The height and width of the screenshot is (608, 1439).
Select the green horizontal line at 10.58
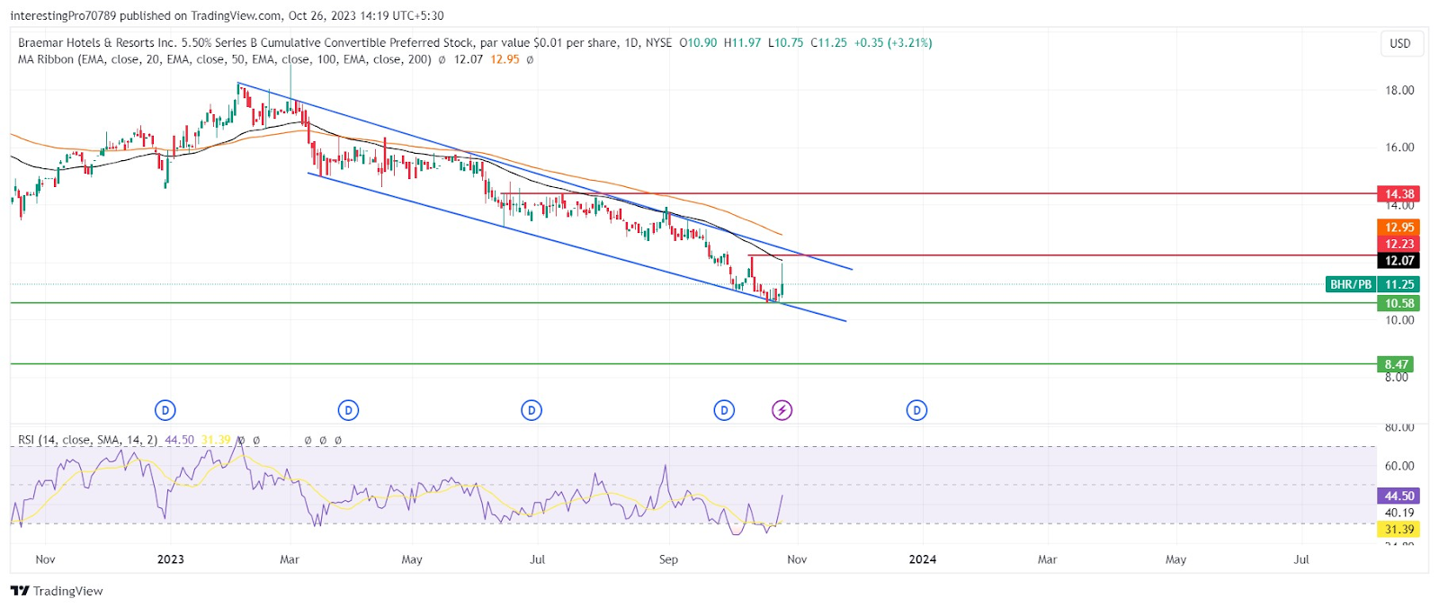pyautogui.click(x=693, y=303)
